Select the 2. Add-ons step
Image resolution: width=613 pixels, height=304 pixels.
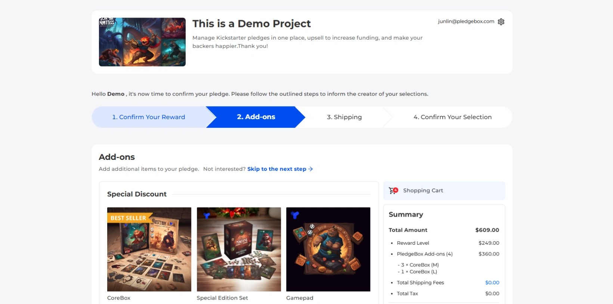256,117
